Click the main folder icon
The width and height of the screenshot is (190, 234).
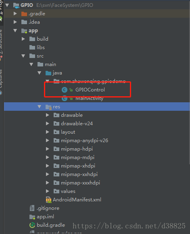[x=40, y=64]
